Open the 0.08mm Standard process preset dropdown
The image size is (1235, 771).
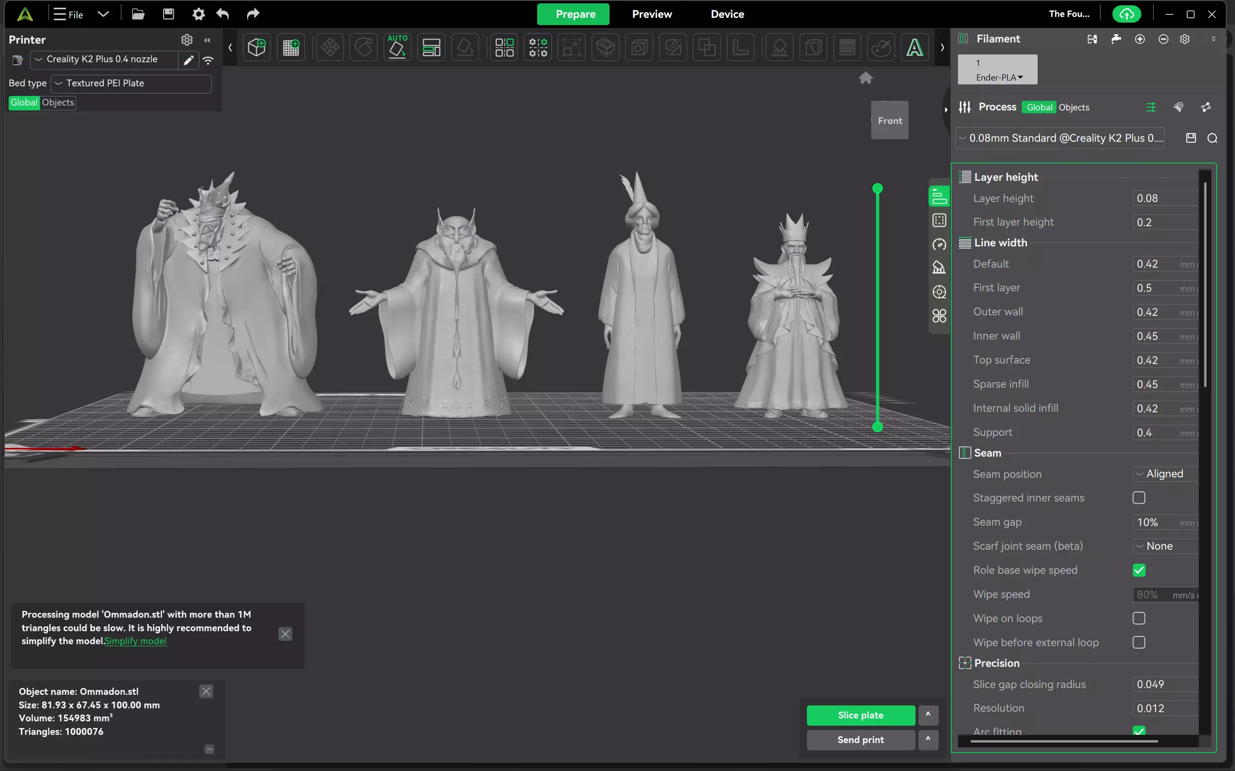point(1060,138)
